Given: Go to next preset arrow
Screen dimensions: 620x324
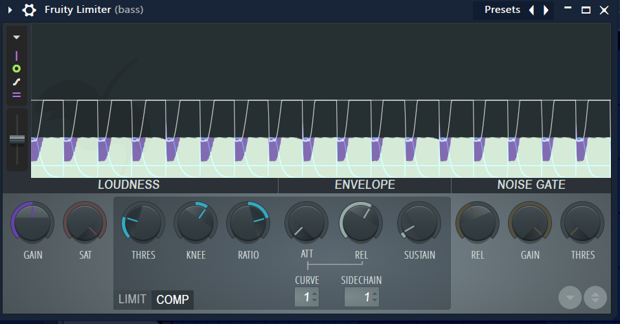Looking at the screenshot, I should 545,10.
